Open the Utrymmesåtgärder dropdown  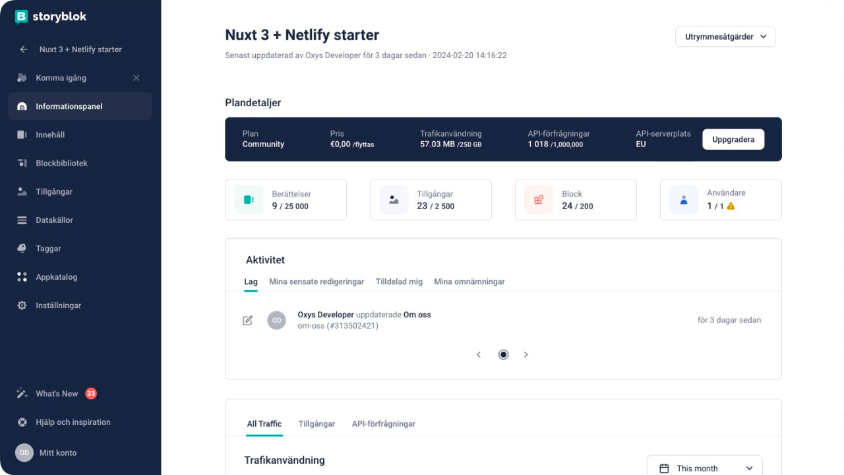(725, 36)
